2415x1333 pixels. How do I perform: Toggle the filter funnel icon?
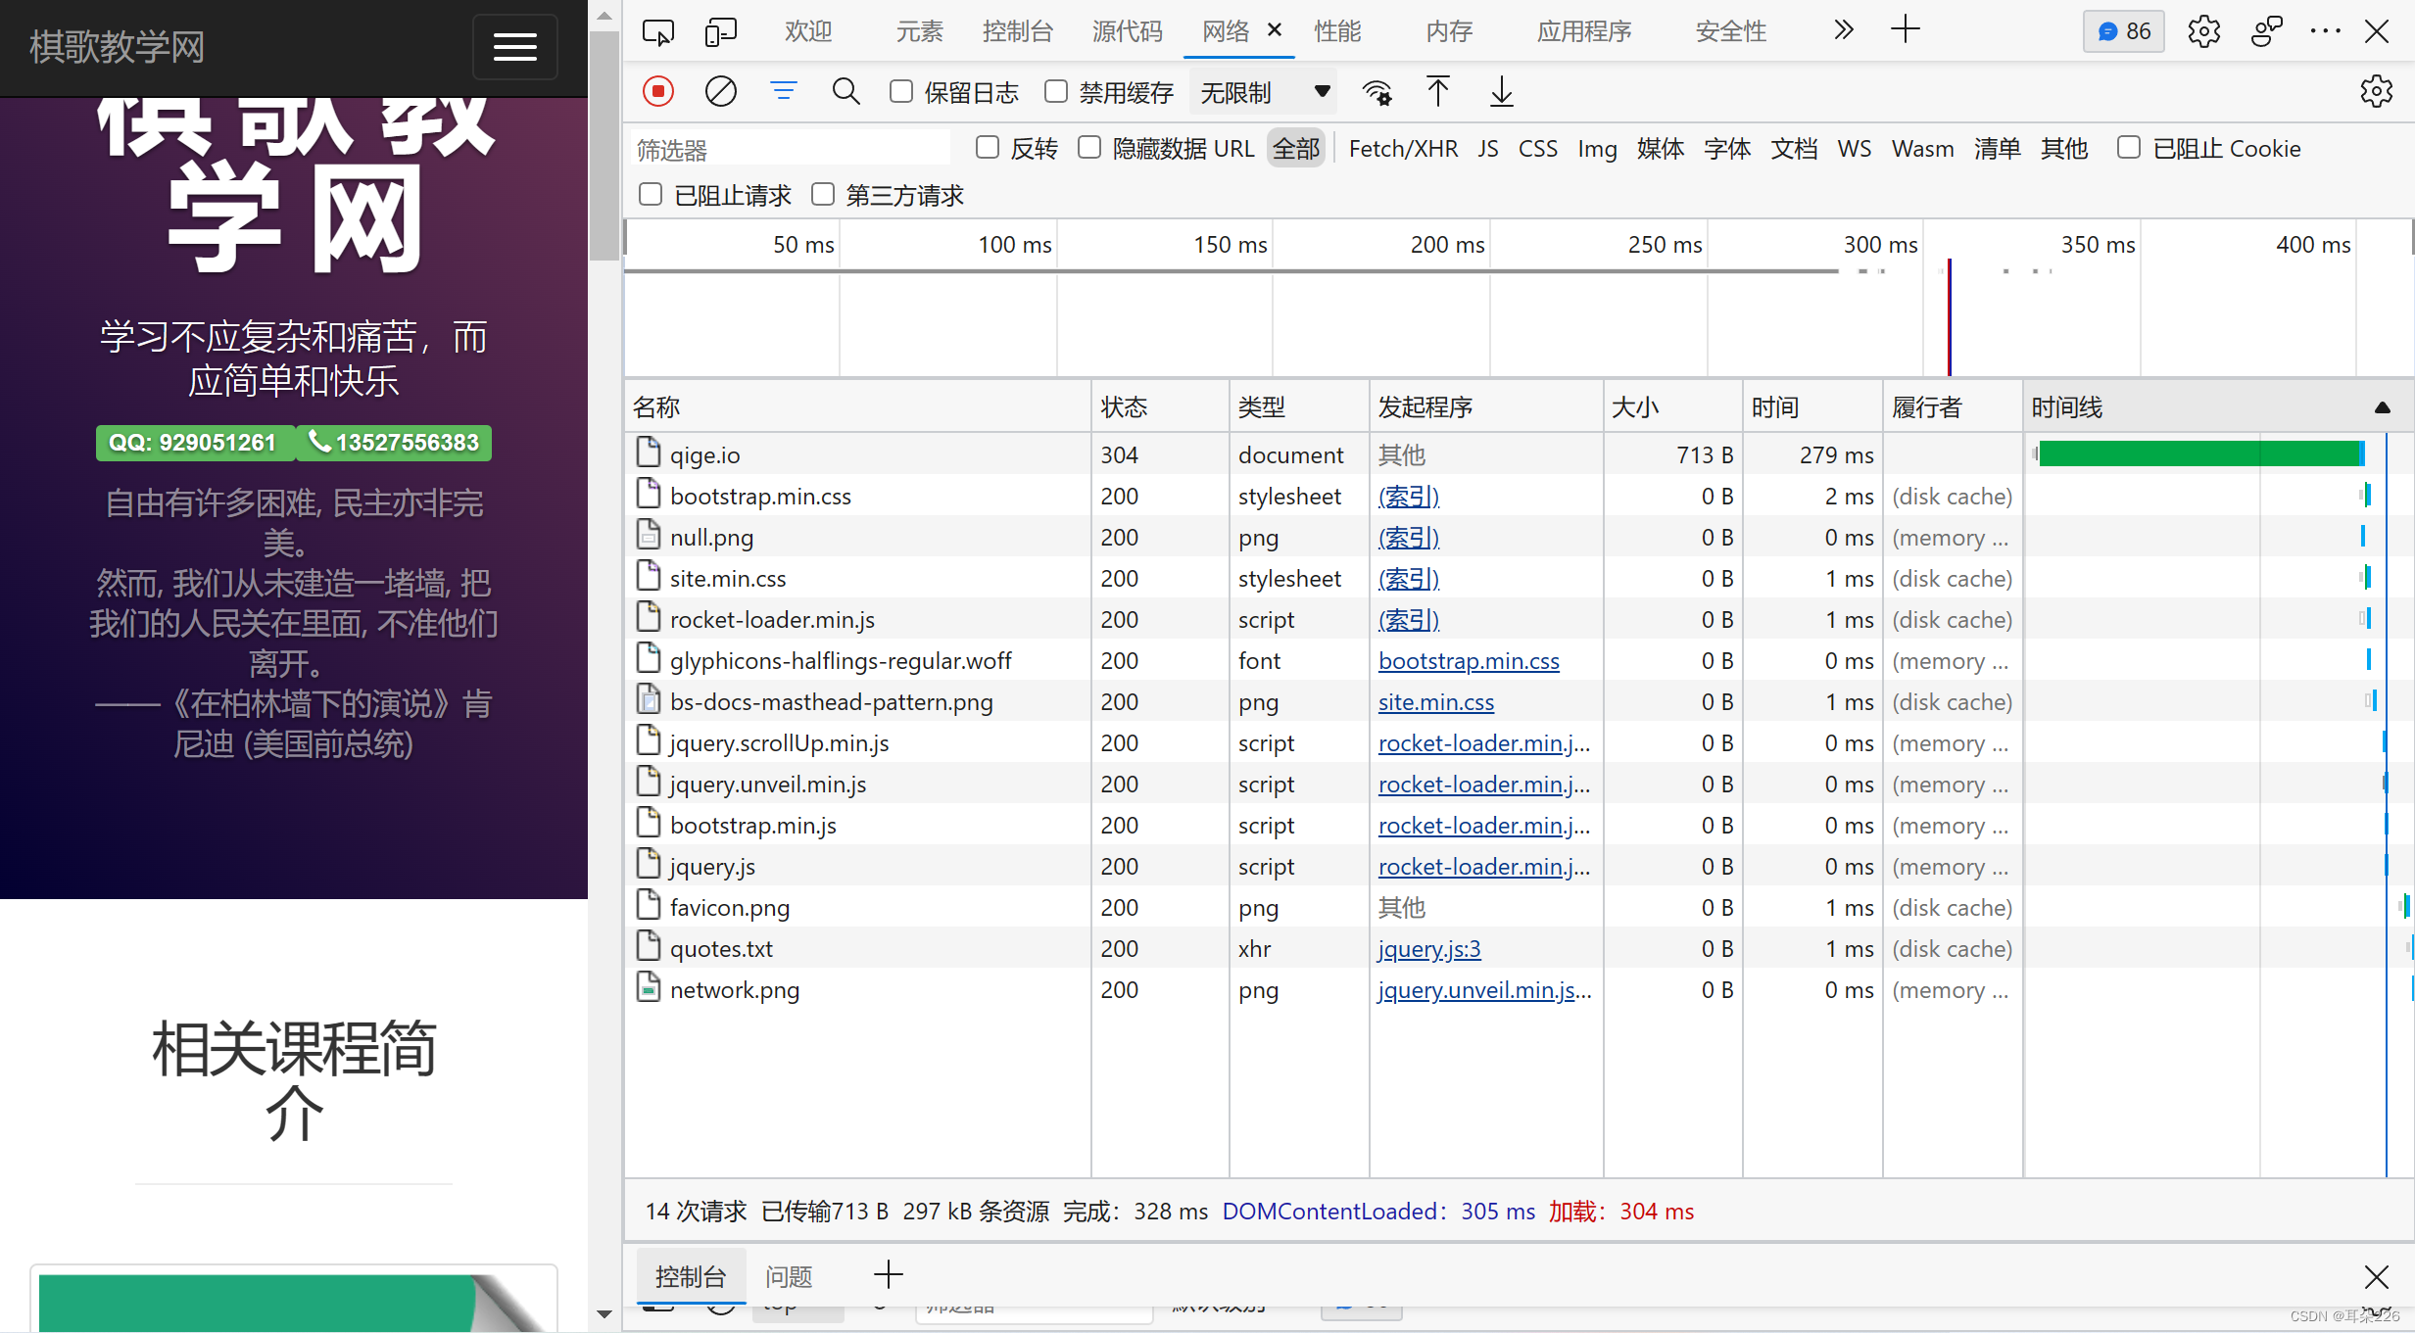(x=784, y=92)
